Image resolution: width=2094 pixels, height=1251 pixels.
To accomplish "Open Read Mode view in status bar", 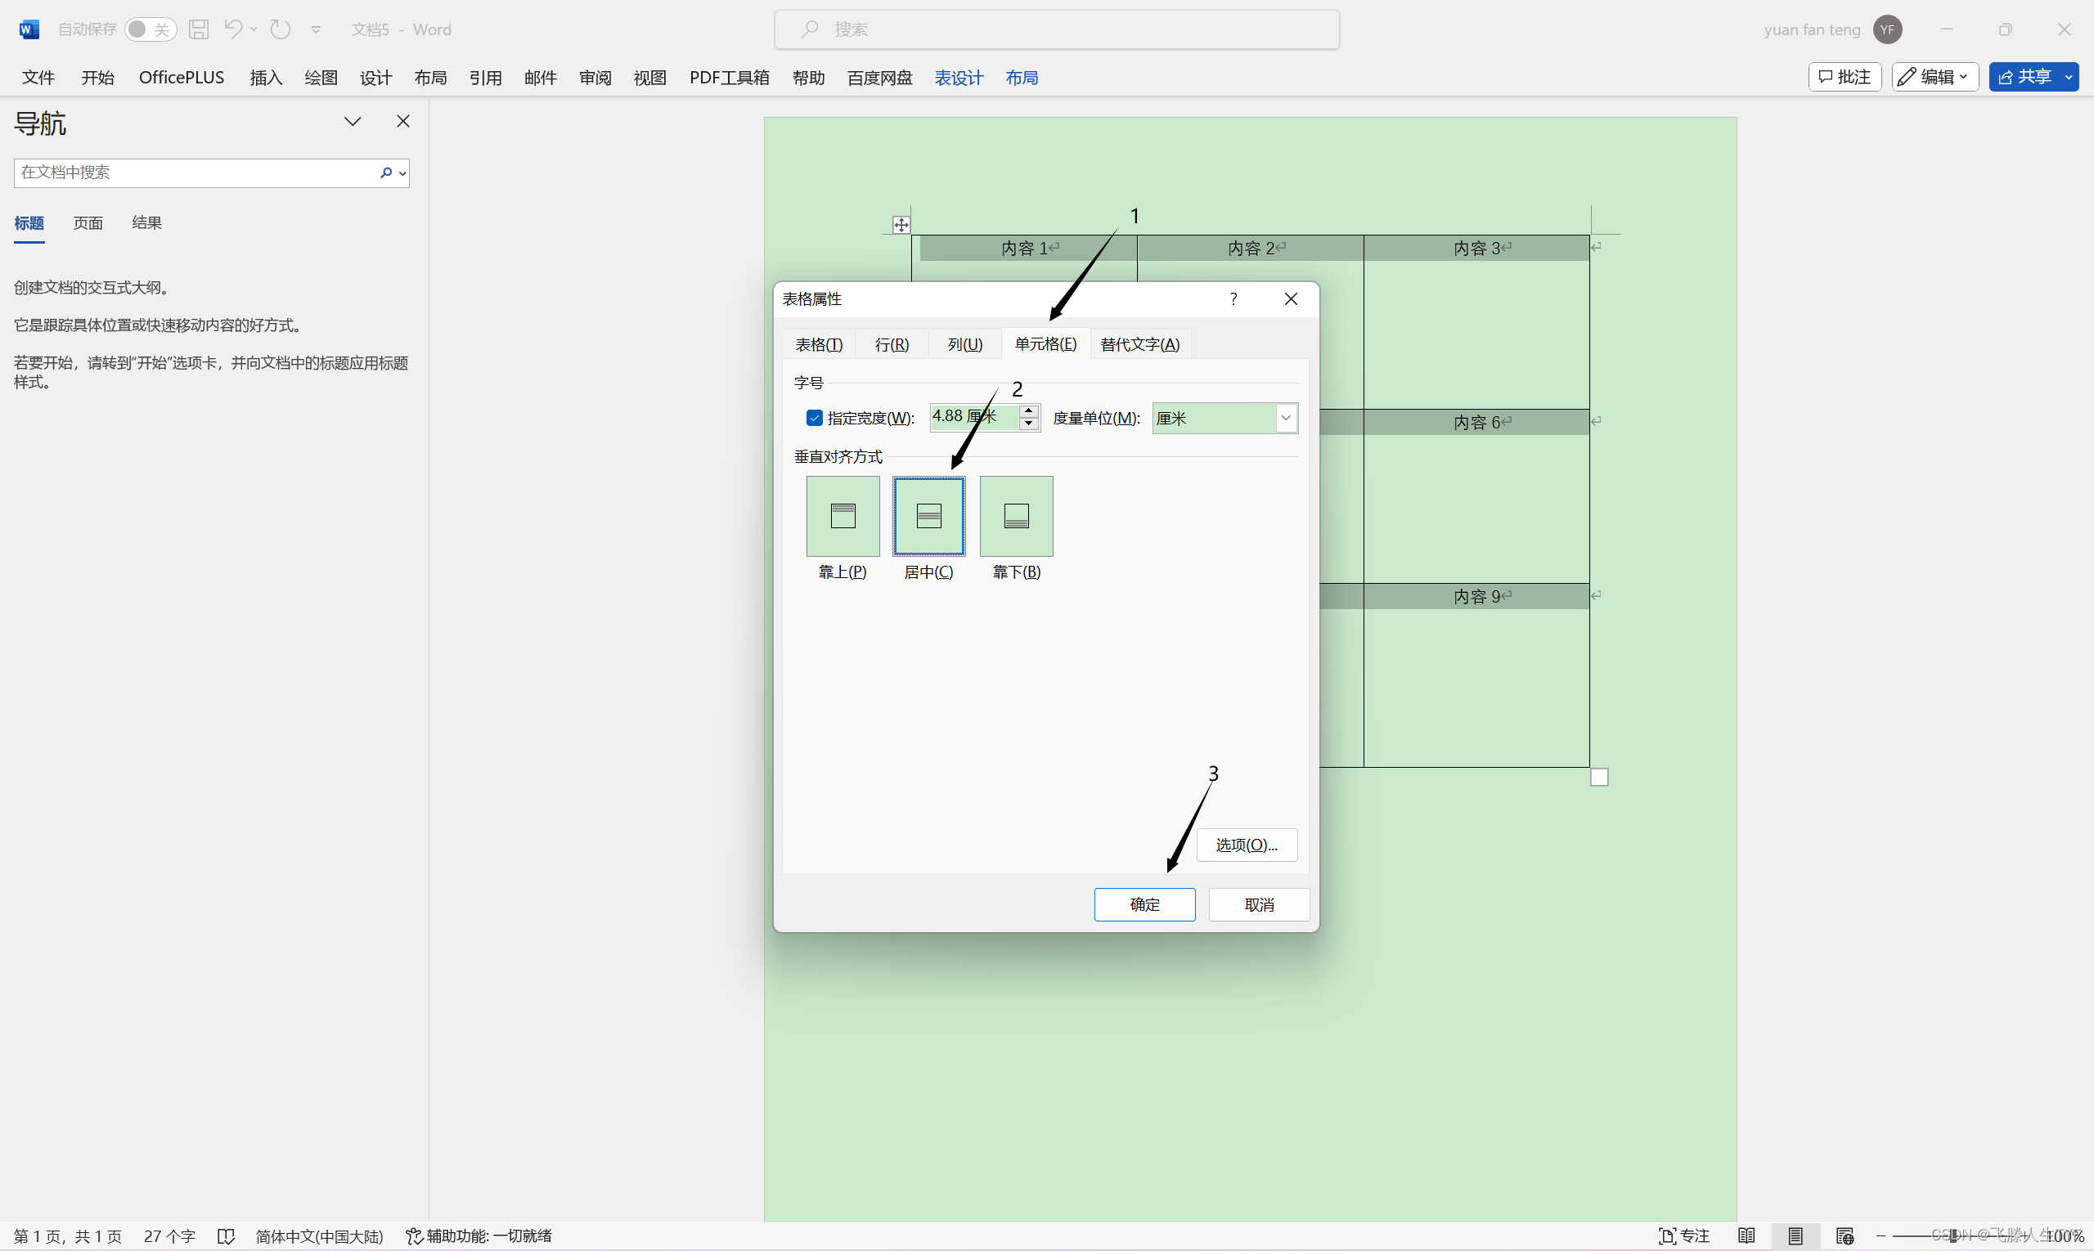I will point(1746,1235).
